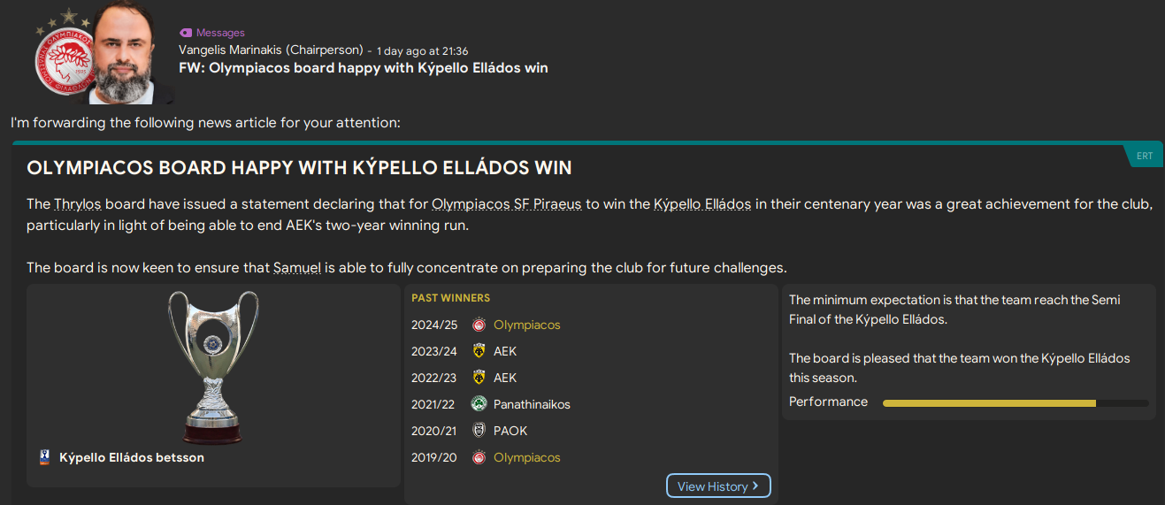1165x505 pixels.
Task: Click Olympiacos crest in 2019/20 row
Action: (x=479, y=457)
